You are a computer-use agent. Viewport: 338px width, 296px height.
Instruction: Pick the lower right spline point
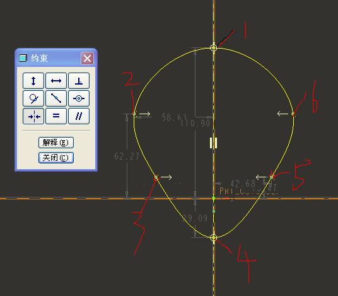[271, 177]
